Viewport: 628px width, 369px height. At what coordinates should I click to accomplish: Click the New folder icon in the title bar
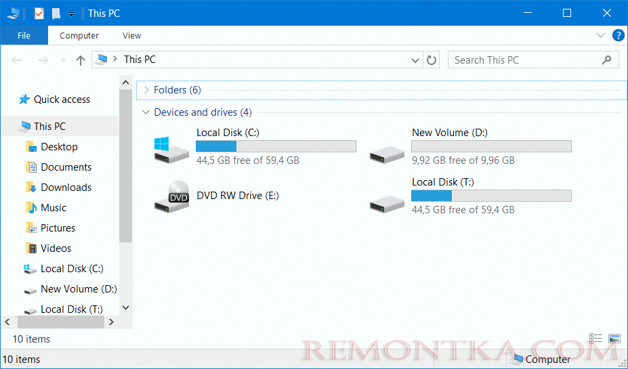pyautogui.click(x=56, y=14)
